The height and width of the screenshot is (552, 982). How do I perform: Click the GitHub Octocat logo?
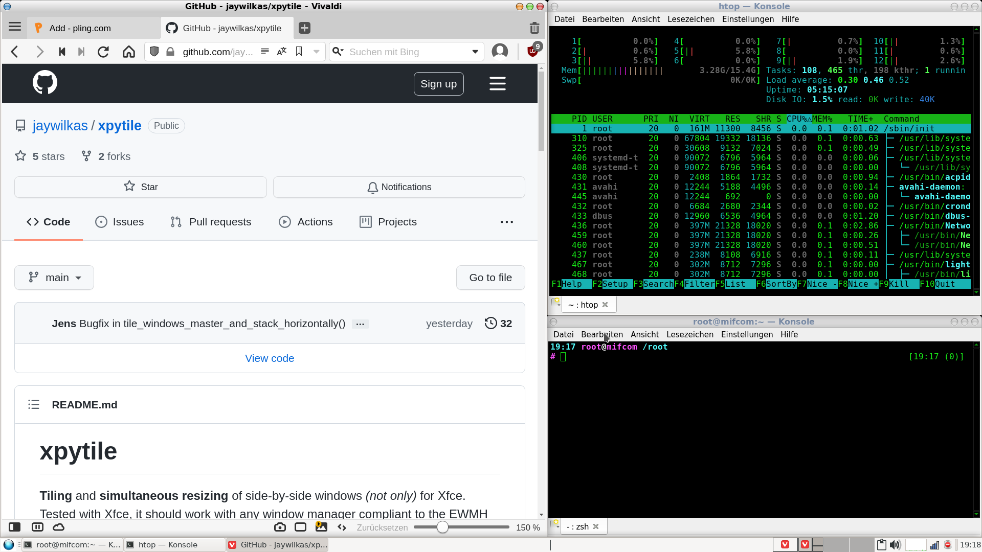45,82
